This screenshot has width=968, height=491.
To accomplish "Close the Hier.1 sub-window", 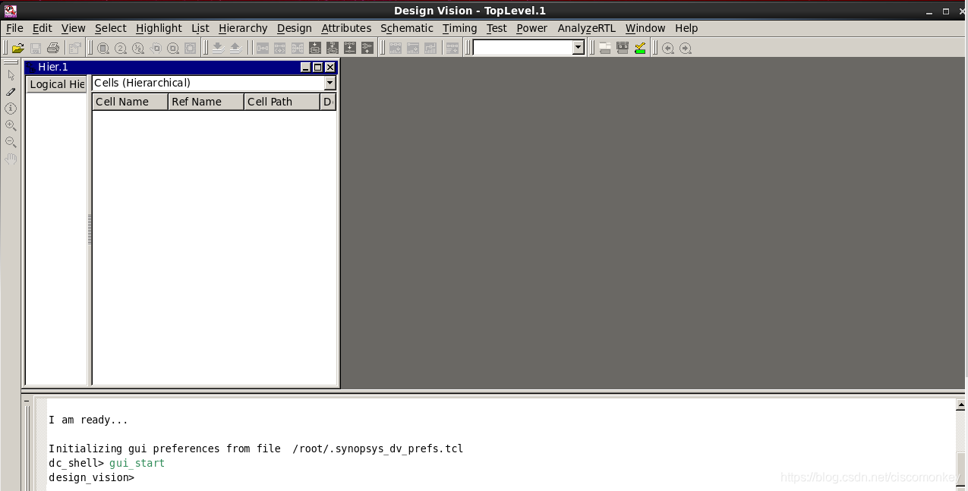I will 329,67.
